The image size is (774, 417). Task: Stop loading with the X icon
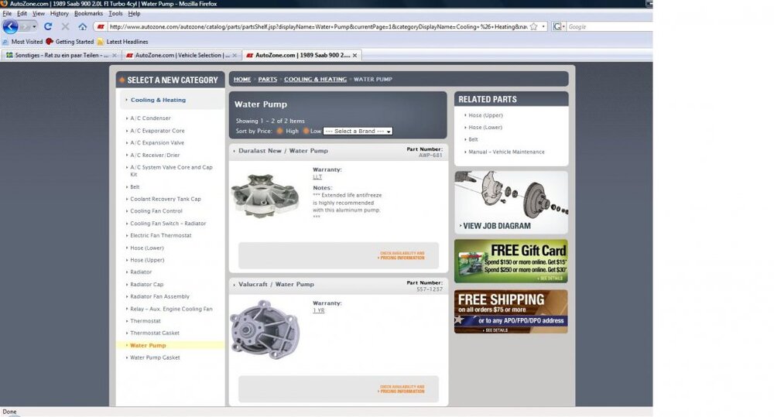click(x=65, y=26)
